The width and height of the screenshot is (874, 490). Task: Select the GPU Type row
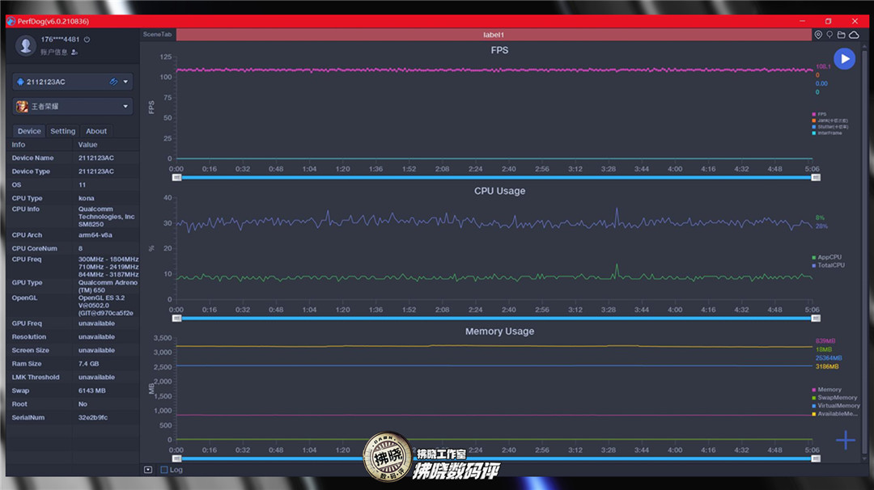pos(73,286)
